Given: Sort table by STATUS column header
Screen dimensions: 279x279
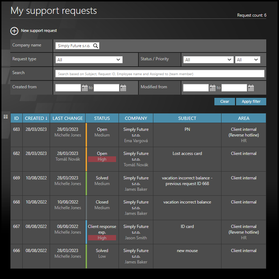Looking at the screenshot, I should click(x=102, y=118).
